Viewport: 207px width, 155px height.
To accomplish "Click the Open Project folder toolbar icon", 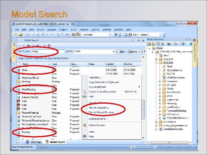I will [21, 35].
